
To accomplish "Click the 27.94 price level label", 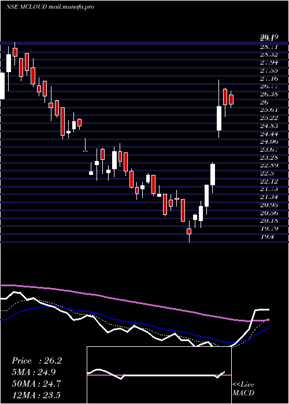I will (269, 62).
